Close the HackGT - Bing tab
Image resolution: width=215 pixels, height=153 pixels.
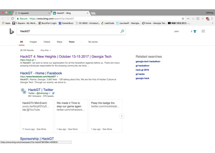(x=87, y=13)
